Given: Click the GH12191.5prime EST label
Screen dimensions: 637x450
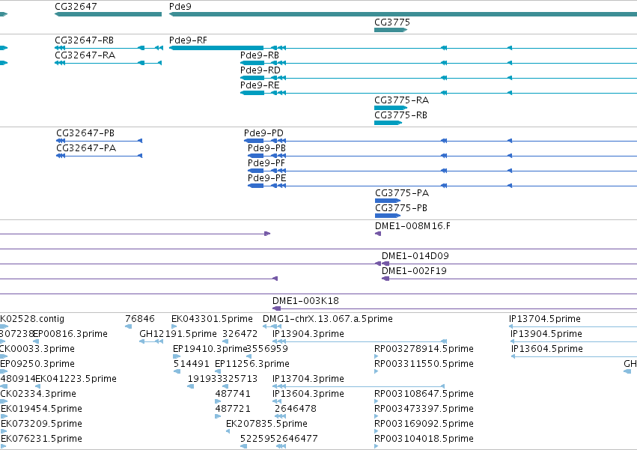Looking at the screenshot, I should (178, 334).
